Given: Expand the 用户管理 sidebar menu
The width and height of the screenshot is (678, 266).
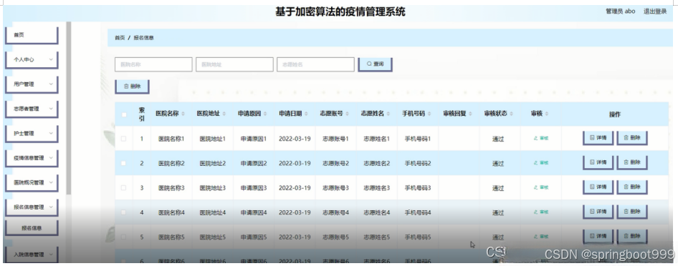Looking at the screenshot, I should tap(32, 84).
